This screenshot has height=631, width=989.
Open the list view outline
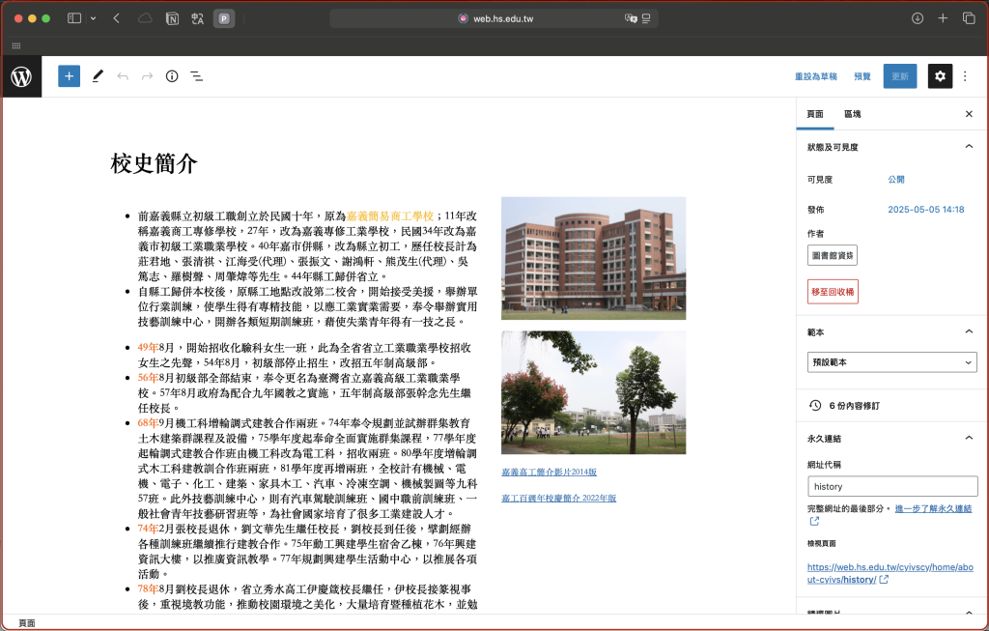197,76
